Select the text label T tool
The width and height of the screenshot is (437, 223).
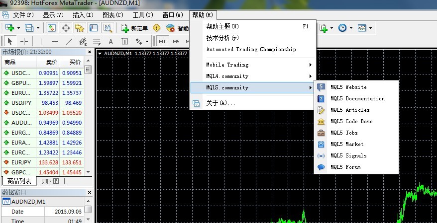point(124,42)
